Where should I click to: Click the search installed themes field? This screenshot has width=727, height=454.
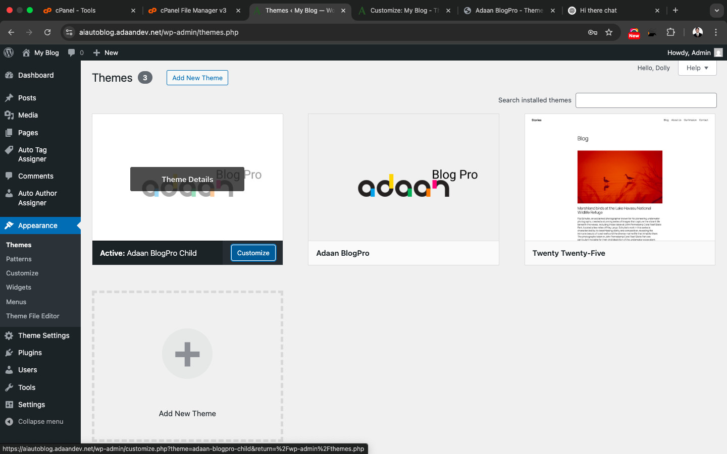point(646,100)
